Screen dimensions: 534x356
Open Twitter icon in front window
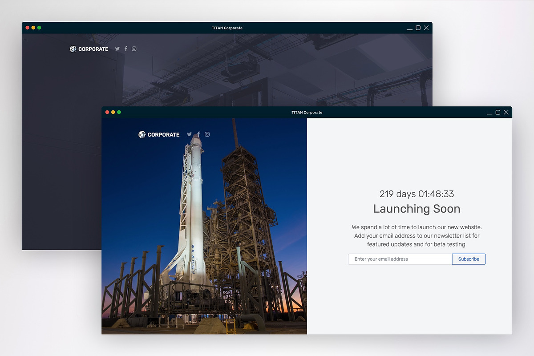tap(190, 134)
